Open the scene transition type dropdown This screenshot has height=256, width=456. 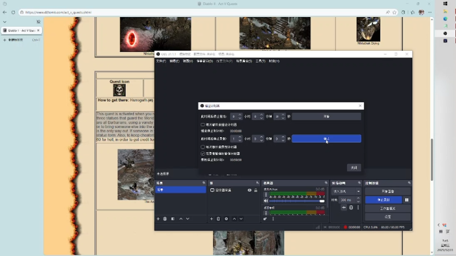tap(347, 191)
